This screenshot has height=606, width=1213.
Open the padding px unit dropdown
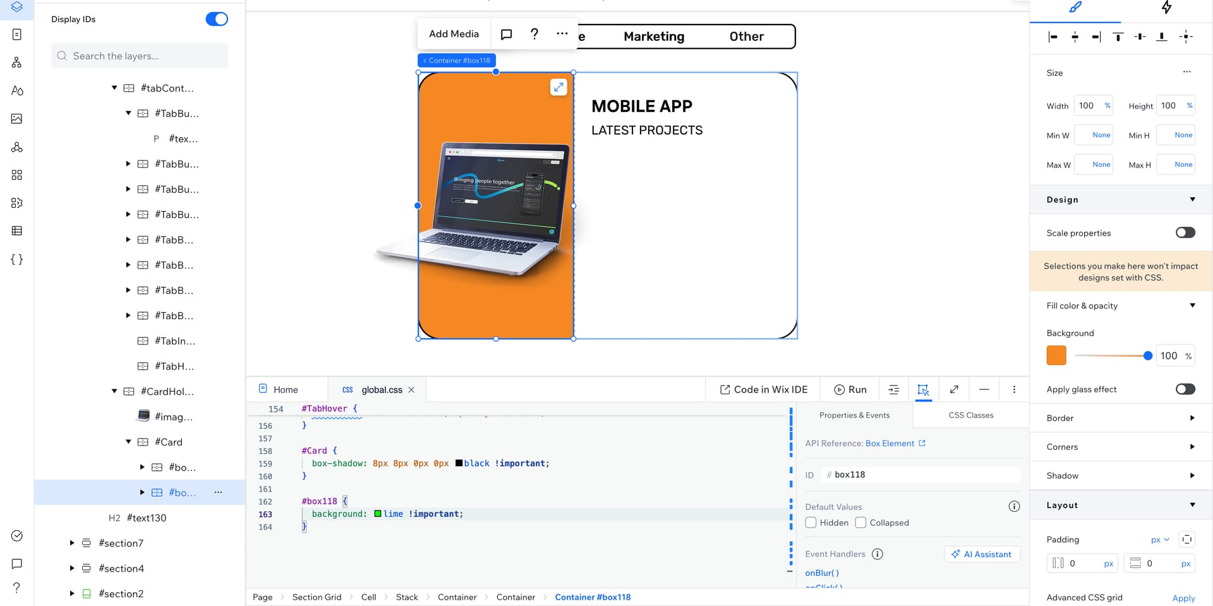pyautogui.click(x=1161, y=540)
